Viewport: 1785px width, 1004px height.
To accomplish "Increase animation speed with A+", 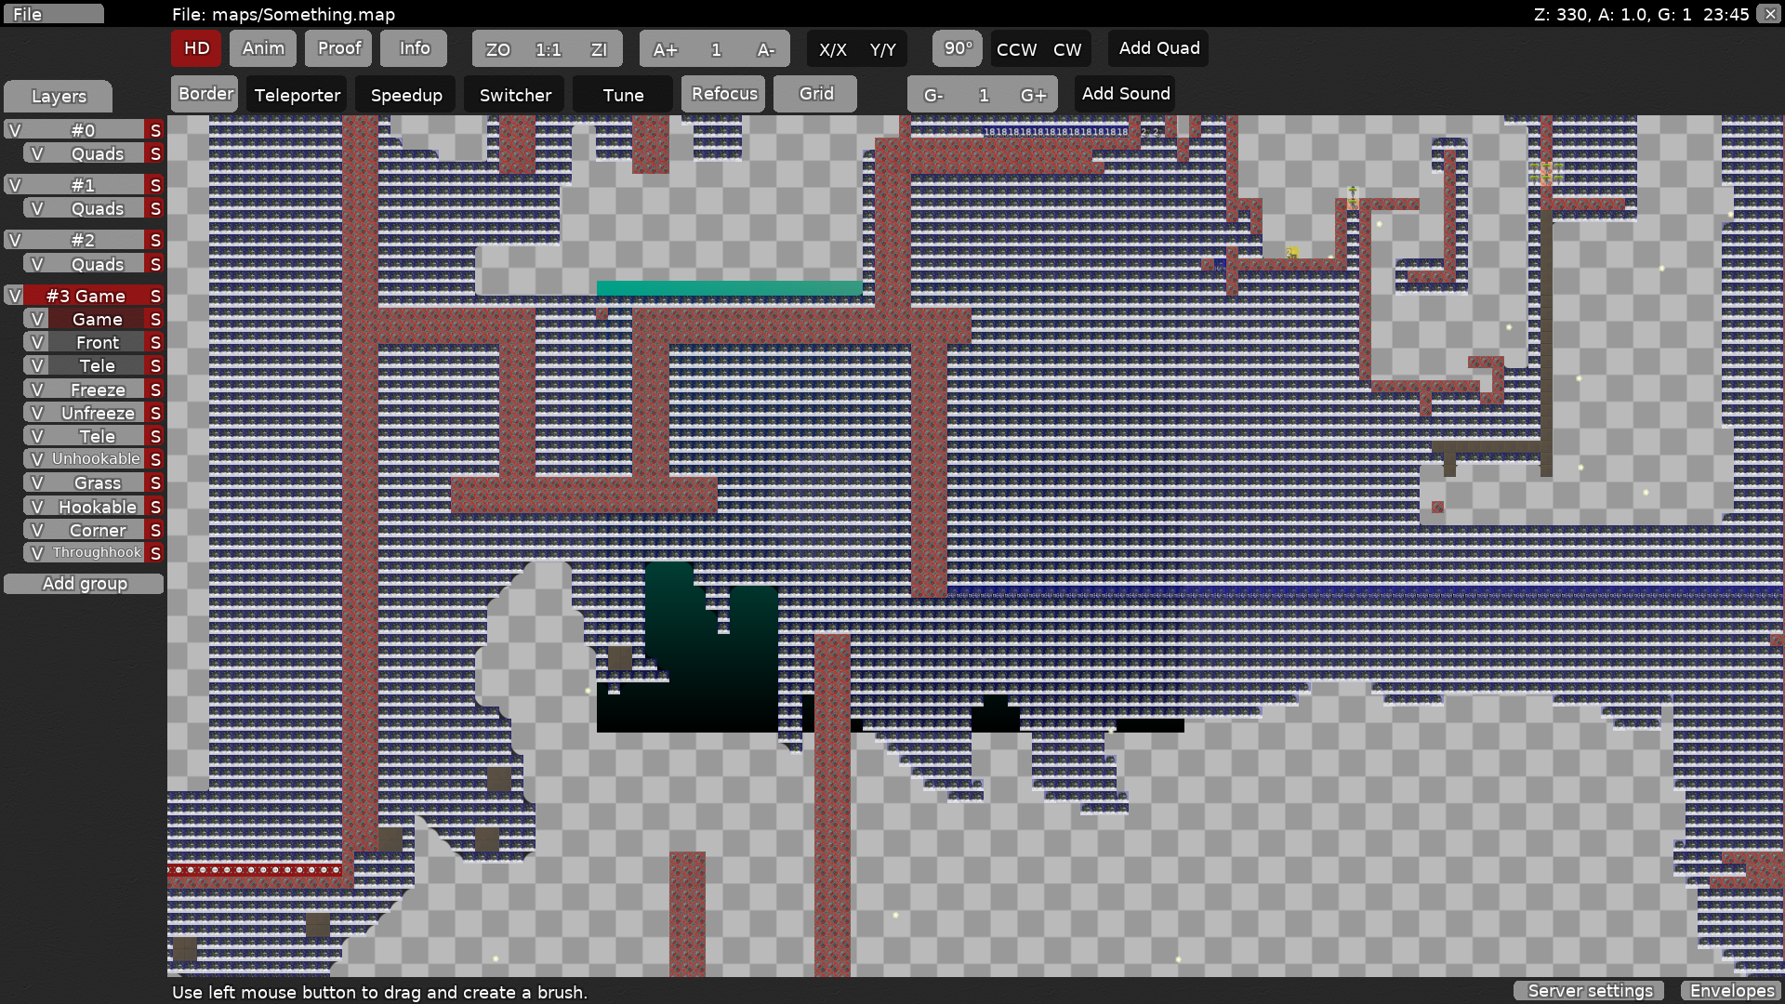I will (666, 49).
